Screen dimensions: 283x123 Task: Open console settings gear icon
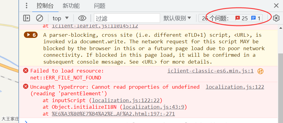(276, 18)
